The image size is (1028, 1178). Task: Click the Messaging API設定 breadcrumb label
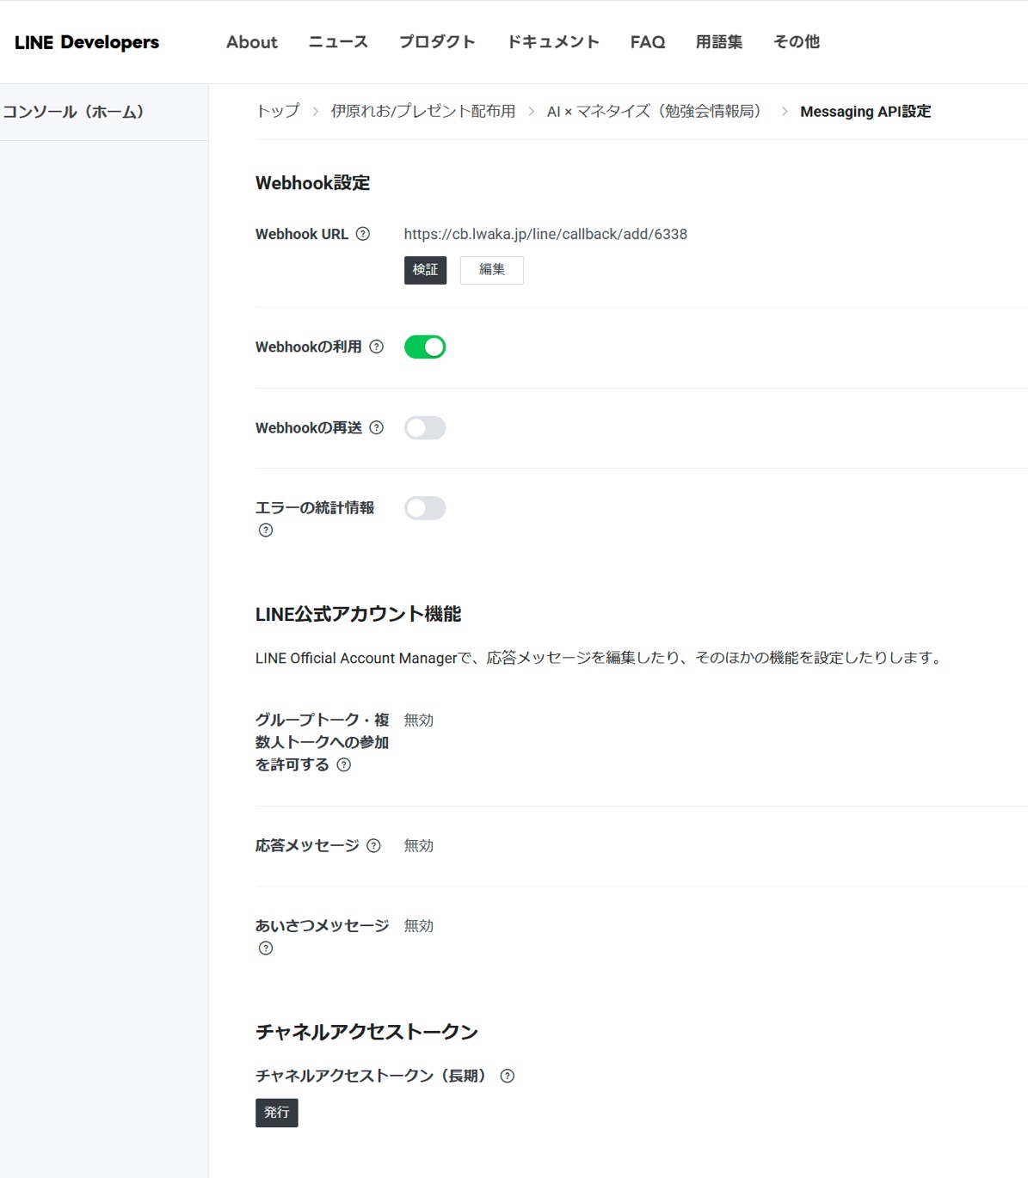pos(865,111)
